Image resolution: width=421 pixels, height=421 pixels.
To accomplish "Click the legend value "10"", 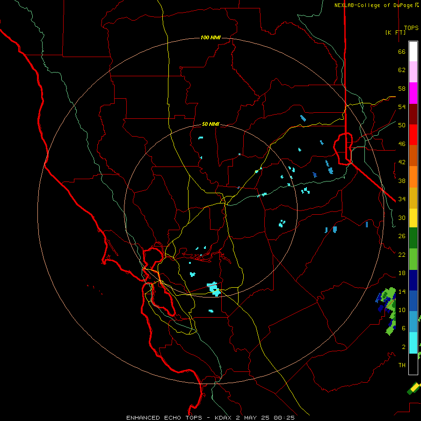I will pos(402,310).
